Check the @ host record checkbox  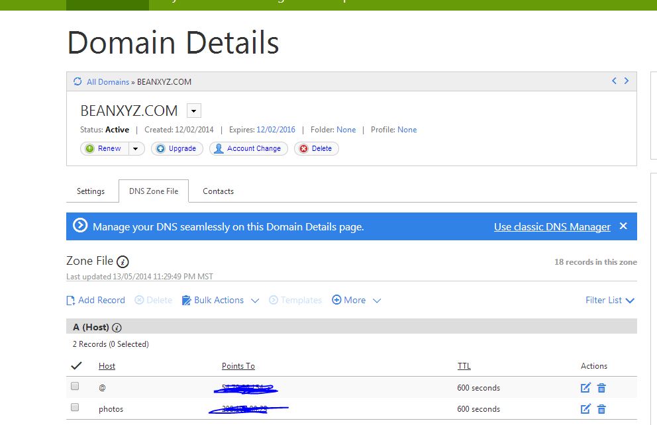75,386
